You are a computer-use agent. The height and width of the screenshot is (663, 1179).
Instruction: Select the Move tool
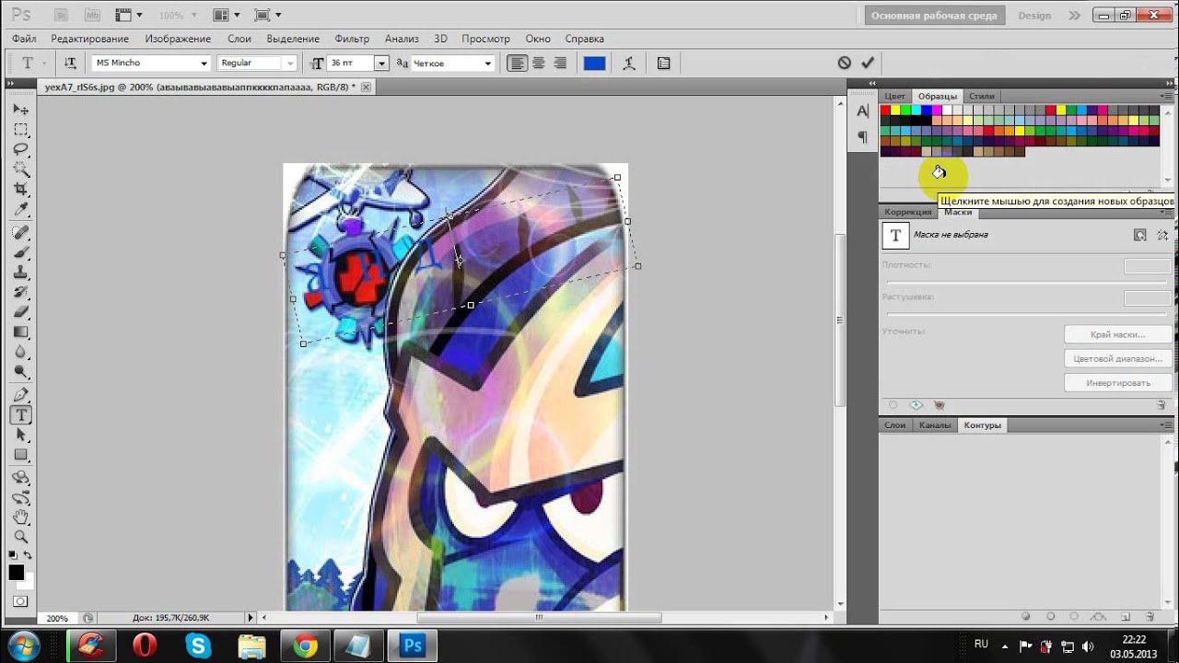(x=20, y=110)
